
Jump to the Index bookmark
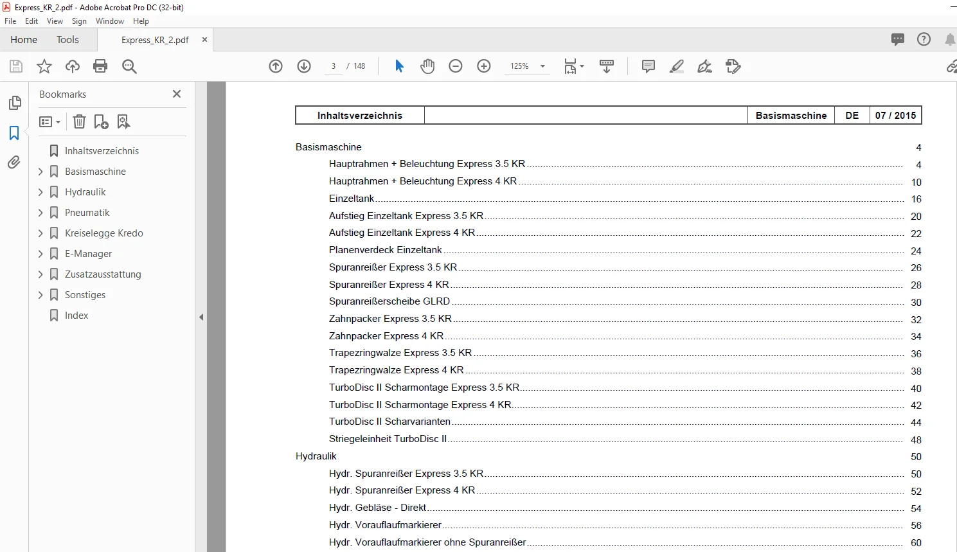pos(76,316)
